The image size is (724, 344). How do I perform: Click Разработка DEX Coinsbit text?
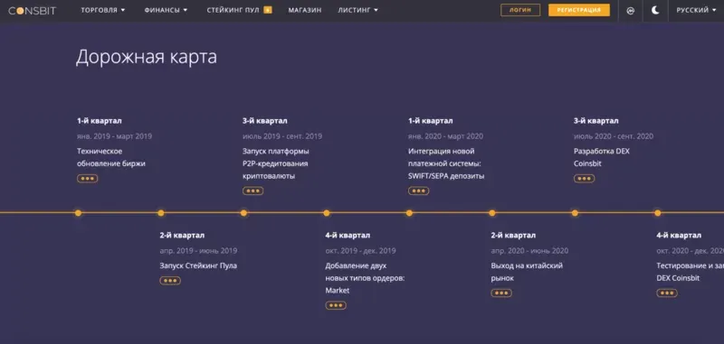(602, 157)
